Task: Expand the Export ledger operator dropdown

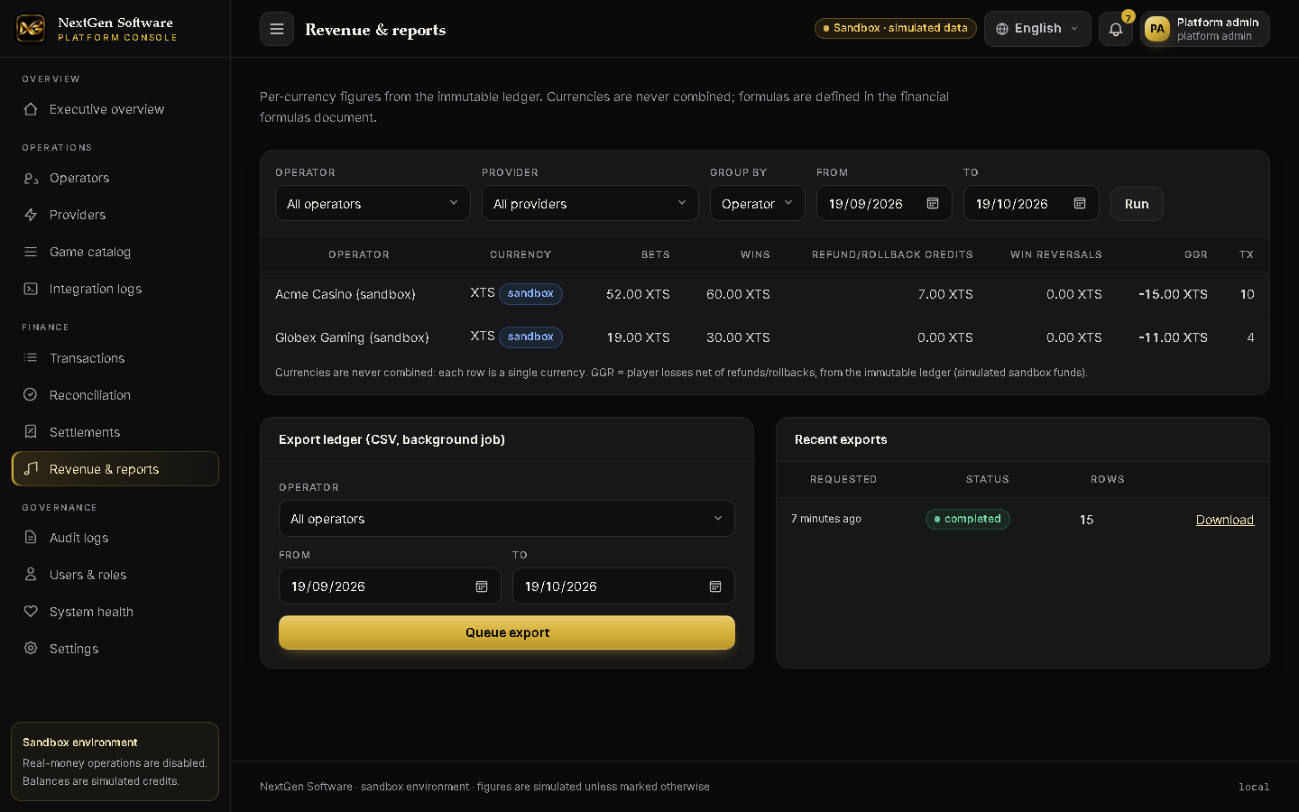Action: [x=507, y=519]
